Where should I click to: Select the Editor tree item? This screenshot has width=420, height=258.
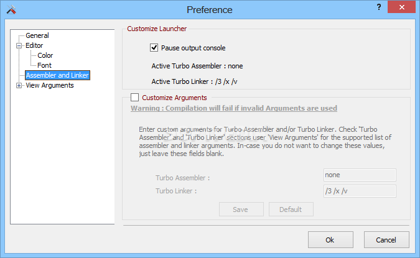coord(34,45)
